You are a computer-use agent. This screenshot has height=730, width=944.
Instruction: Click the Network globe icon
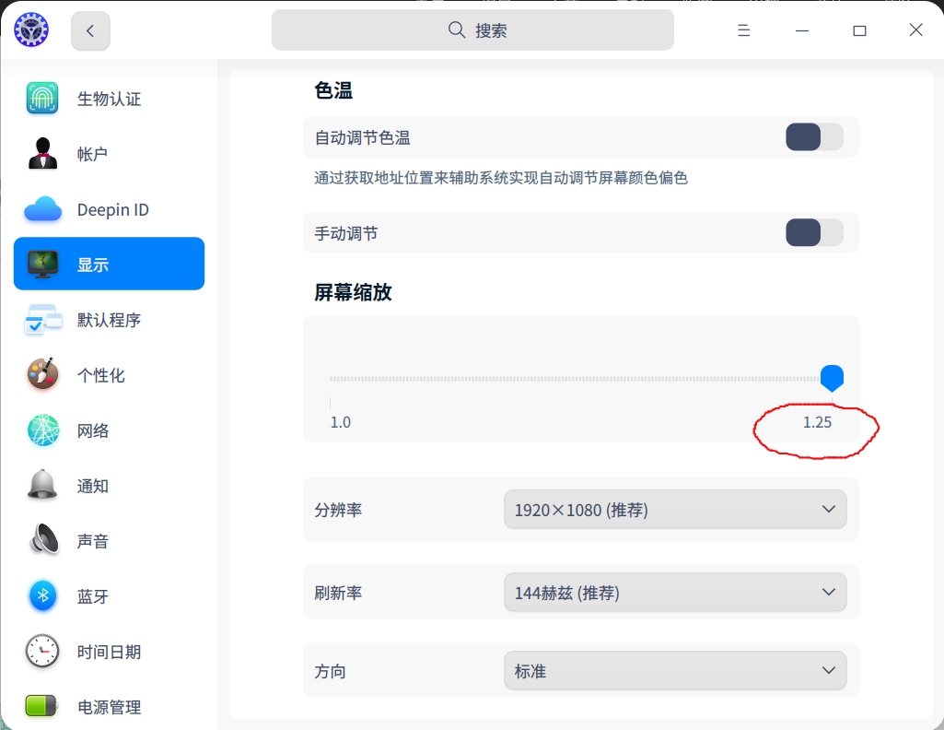click(42, 430)
